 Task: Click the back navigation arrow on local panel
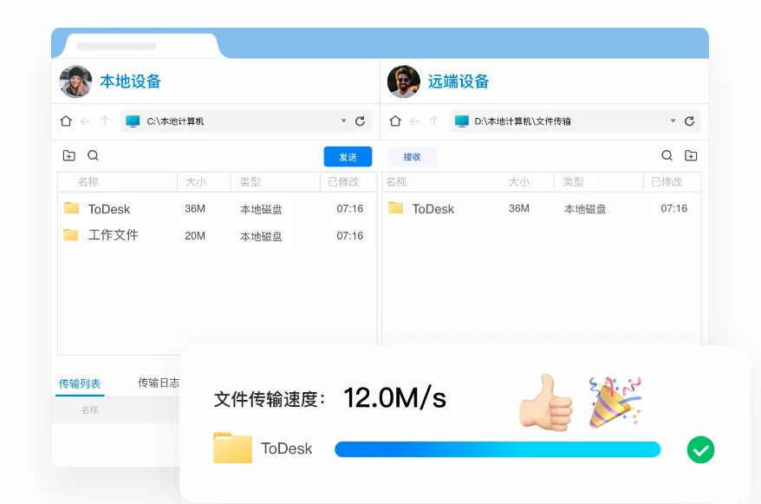85,121
